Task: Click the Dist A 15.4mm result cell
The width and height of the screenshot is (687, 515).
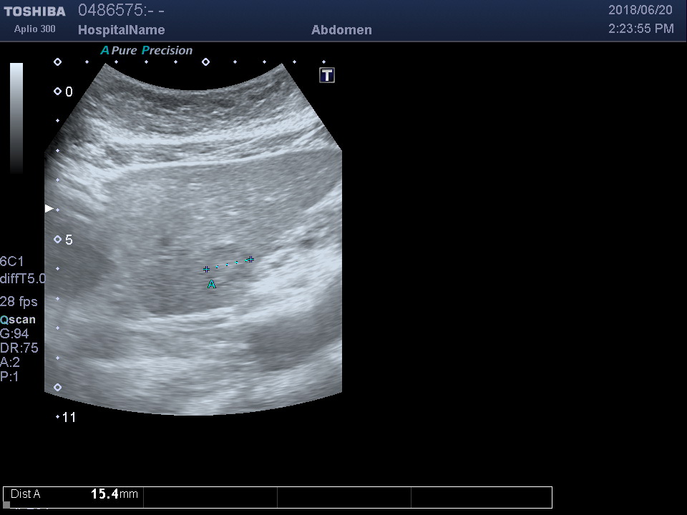Action: click(74, 494)
